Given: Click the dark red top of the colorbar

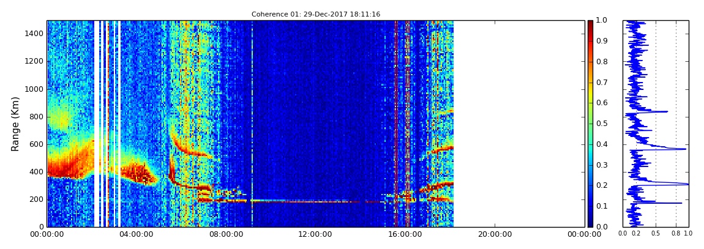Looking at the screenshot, I should [x=590, y=23].
